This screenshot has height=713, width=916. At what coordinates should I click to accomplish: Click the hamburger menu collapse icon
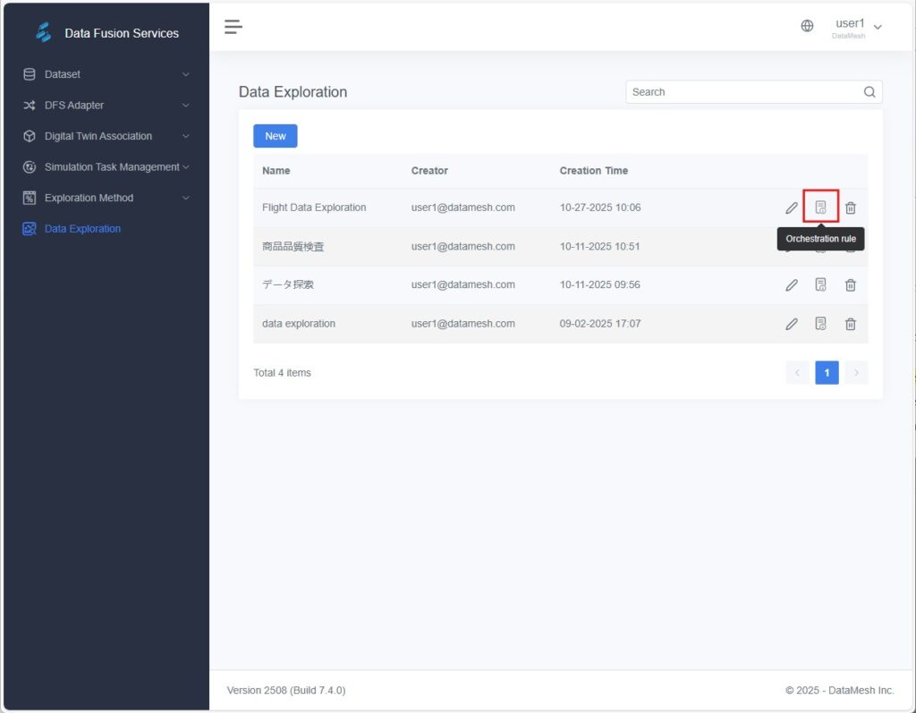point(233,27)
